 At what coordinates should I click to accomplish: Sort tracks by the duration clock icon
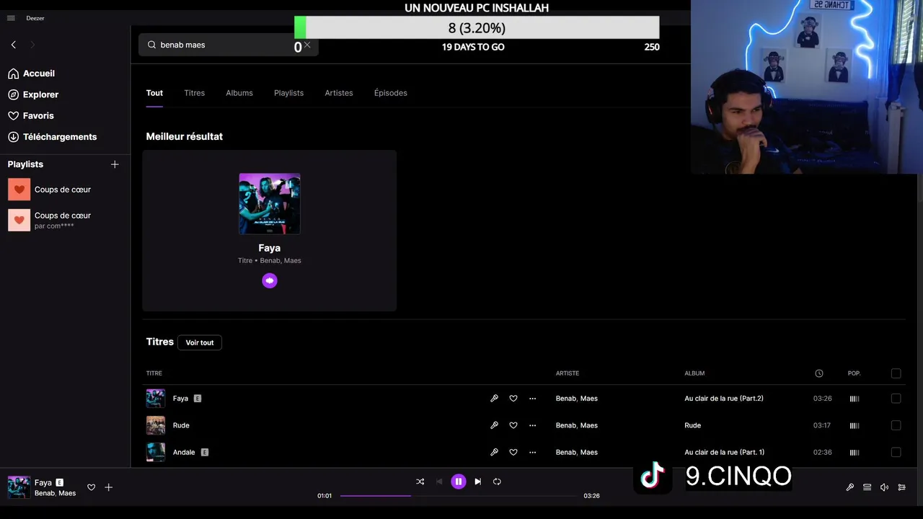(x=819, y=373)
